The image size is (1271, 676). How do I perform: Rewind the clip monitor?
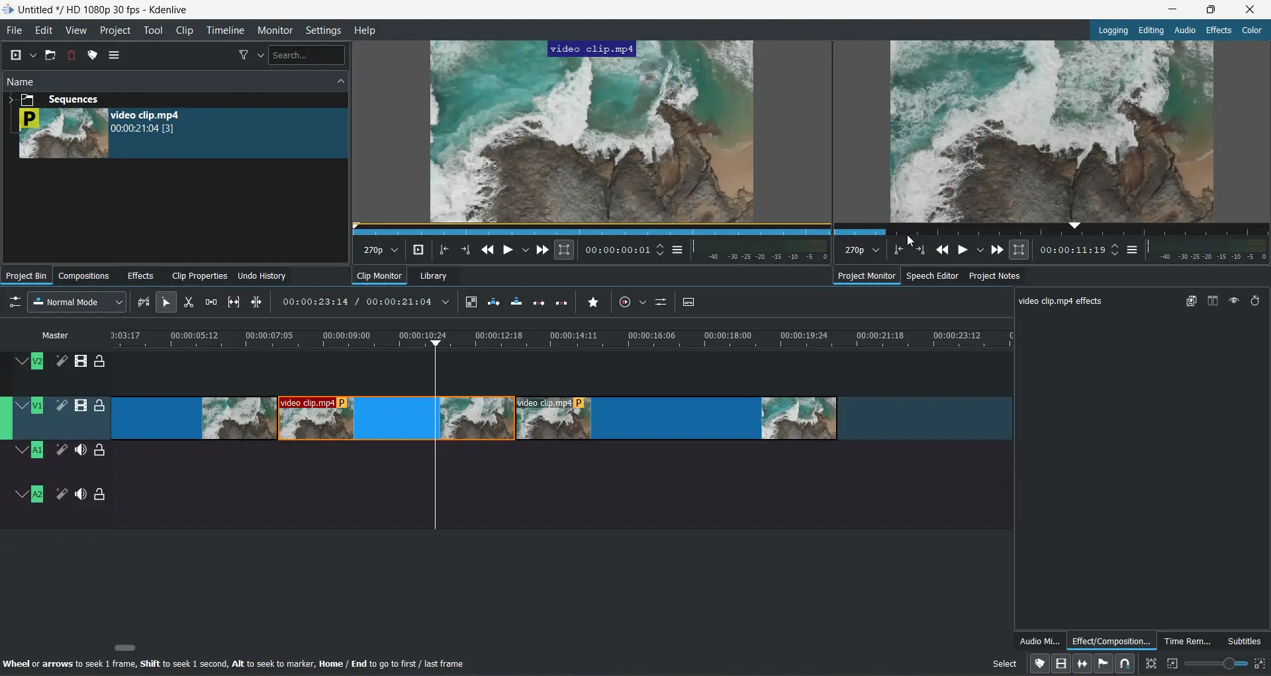488,250
